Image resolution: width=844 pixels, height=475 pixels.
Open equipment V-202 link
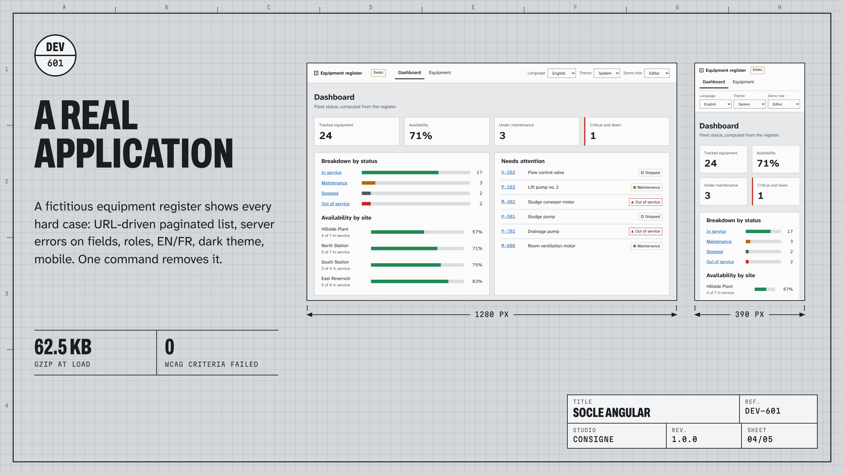[x=508, y=173]
